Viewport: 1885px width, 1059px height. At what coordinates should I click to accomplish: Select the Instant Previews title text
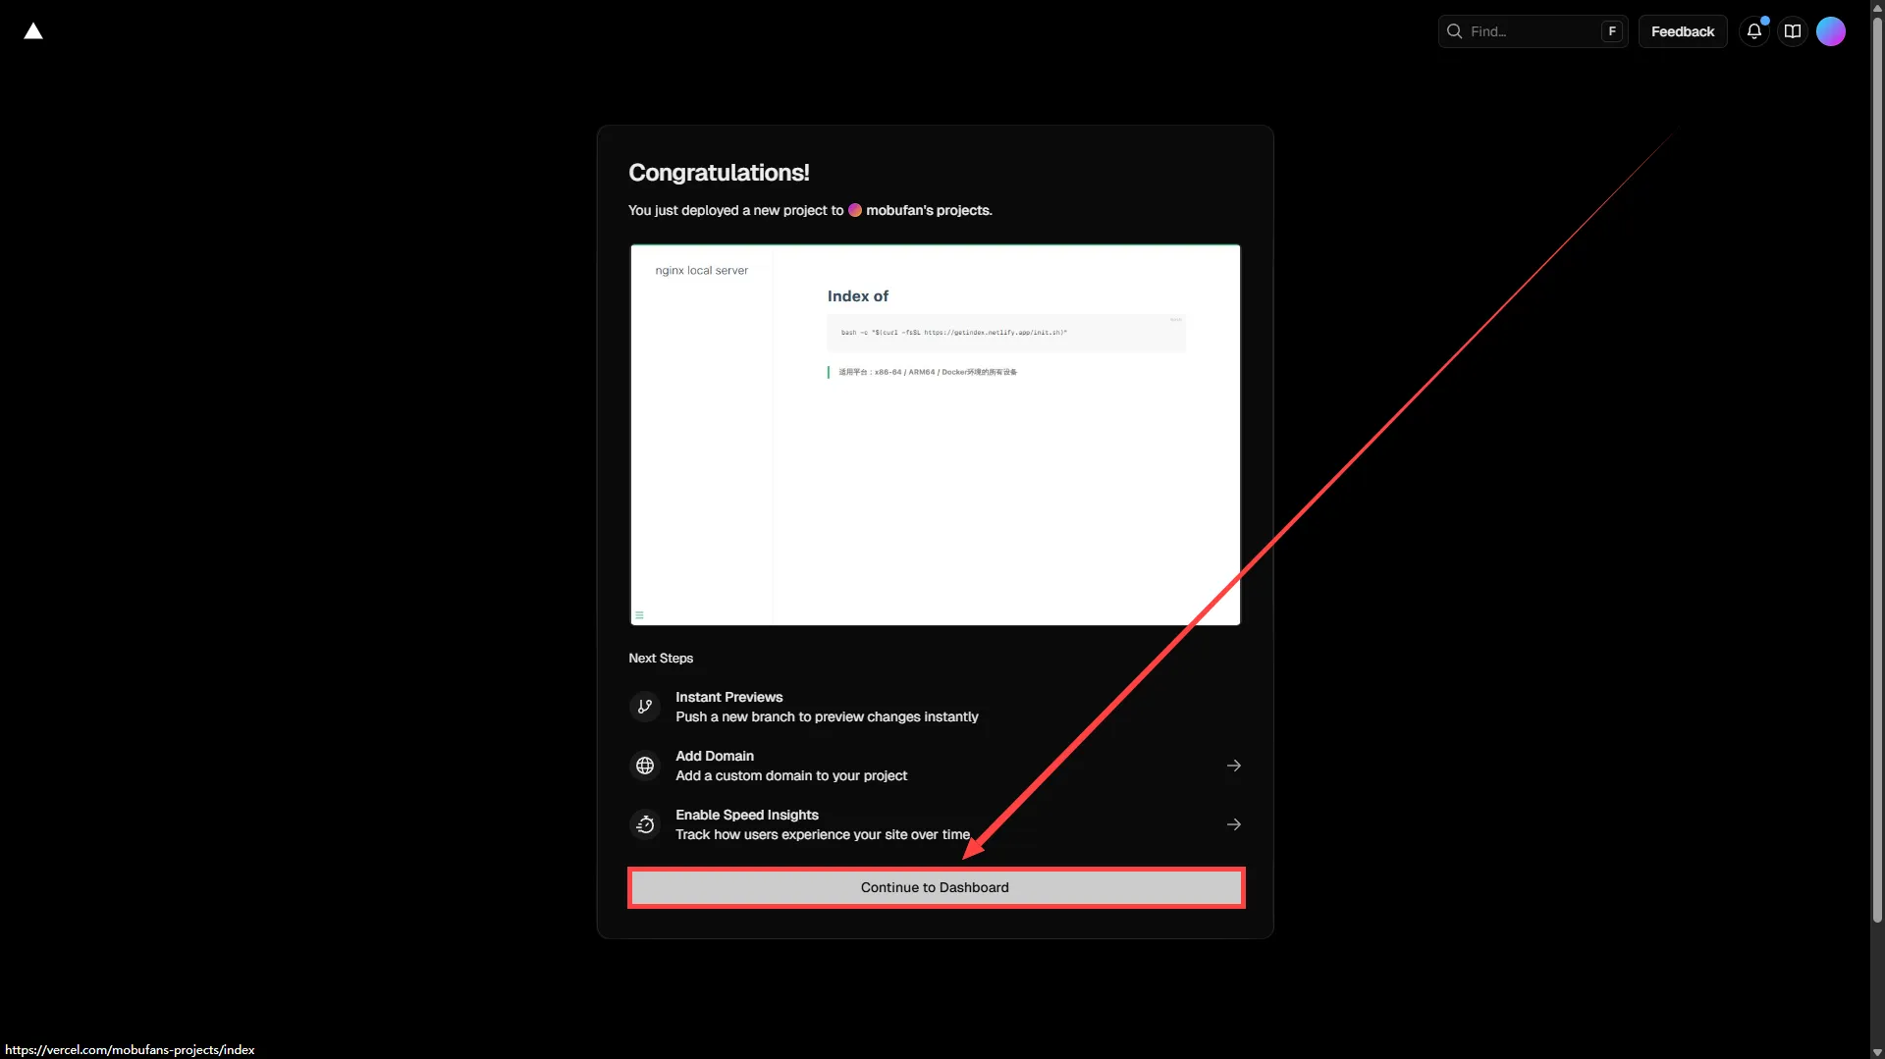(728, 697)
